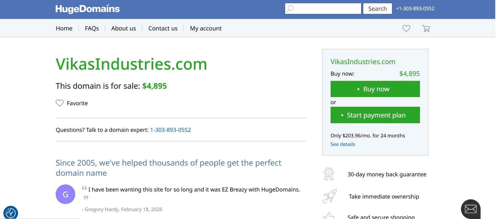
Task: Click the rocket immediate ownership icon
Action: tap(329, 196)
